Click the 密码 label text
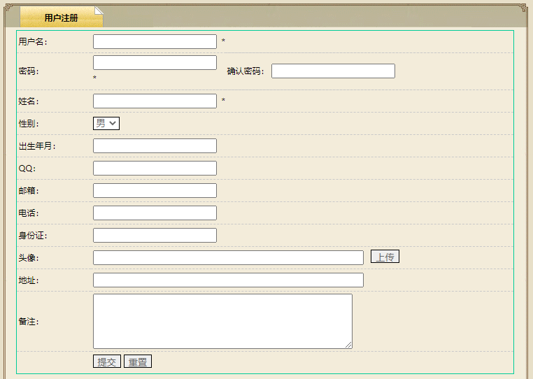The width and height of the screenshot is (533, 379). pos(29,71)
